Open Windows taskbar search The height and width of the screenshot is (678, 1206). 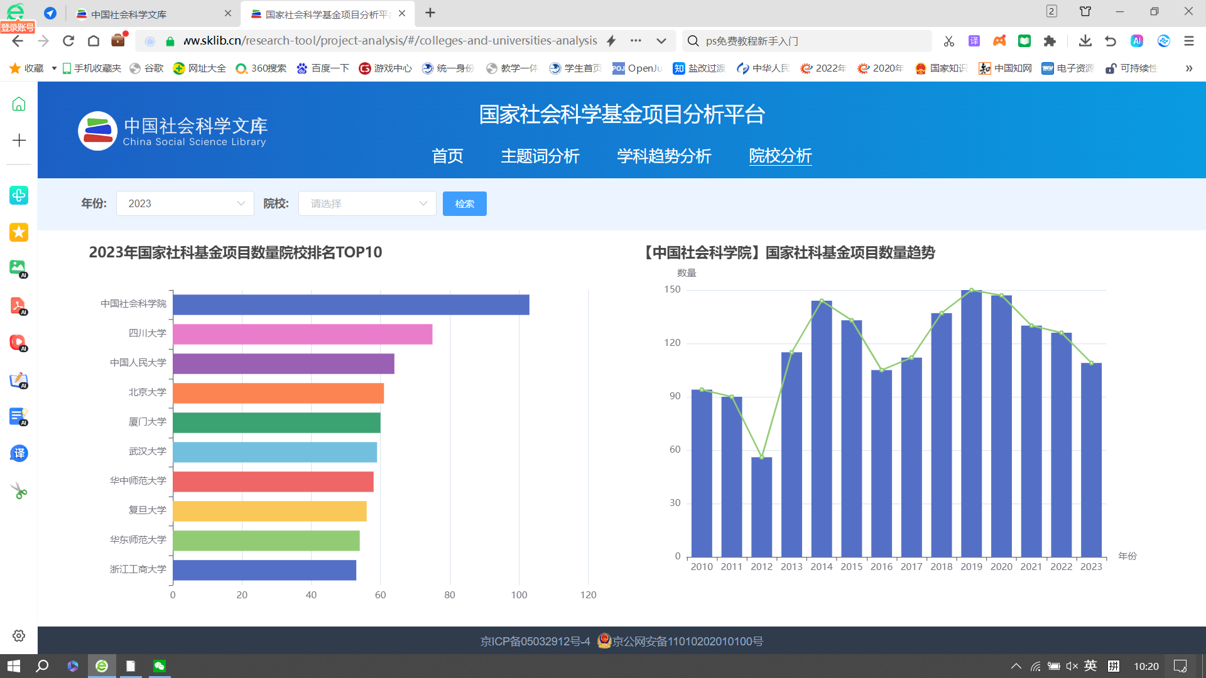(x=42, y=666)
